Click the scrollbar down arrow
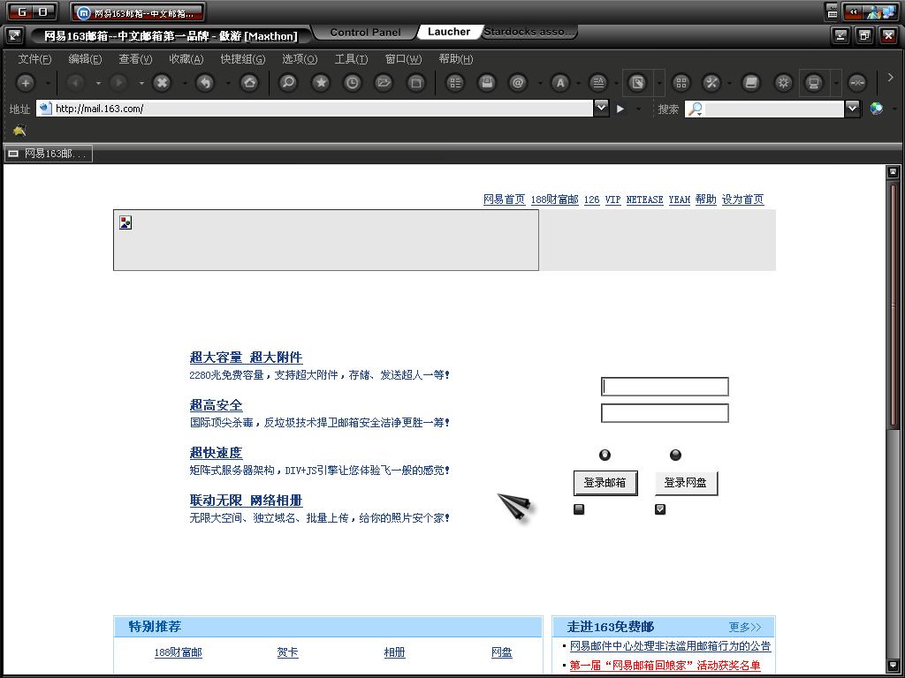Image resolution: width=905 pixels, height=678 pixels. (x=893, y=666)
